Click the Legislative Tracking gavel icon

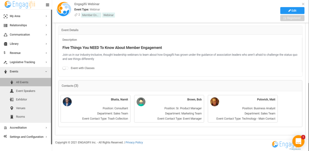(x=5, y=62)
